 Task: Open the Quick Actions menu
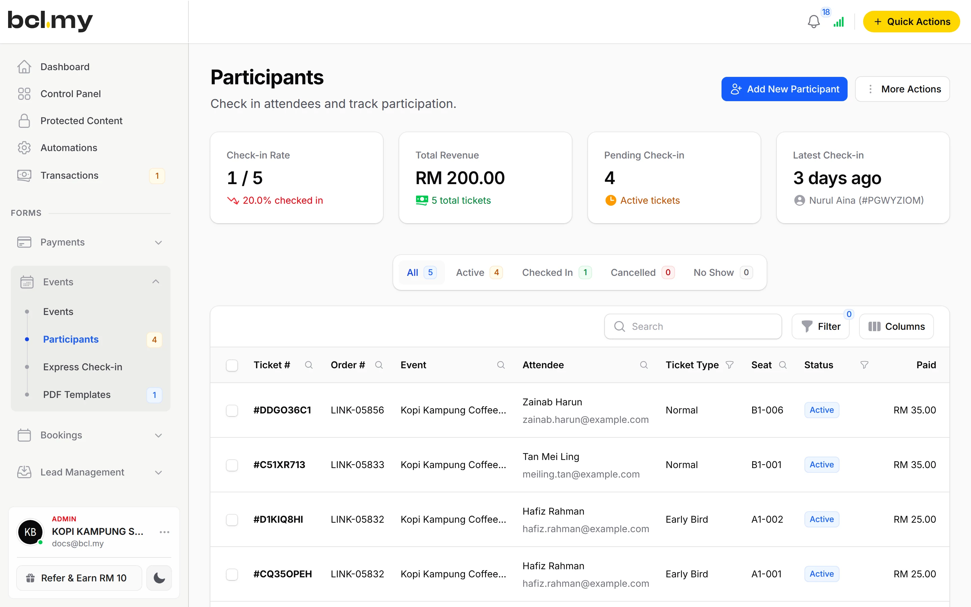pos(912,22)
